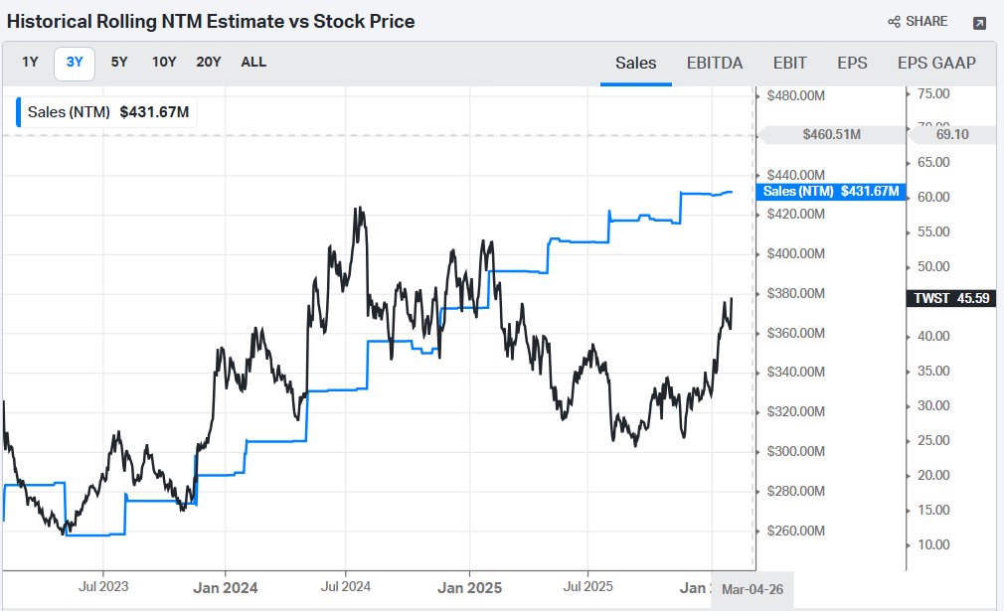Open chart in expanded view icon
This screenshot has width=1004, height=611.
click(979, 23)
